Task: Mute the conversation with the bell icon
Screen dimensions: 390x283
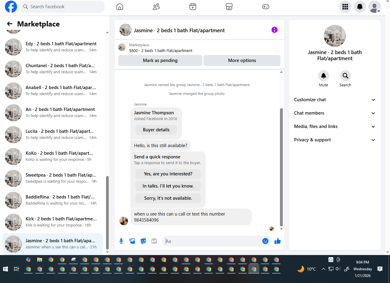Action: click(324, 76)
